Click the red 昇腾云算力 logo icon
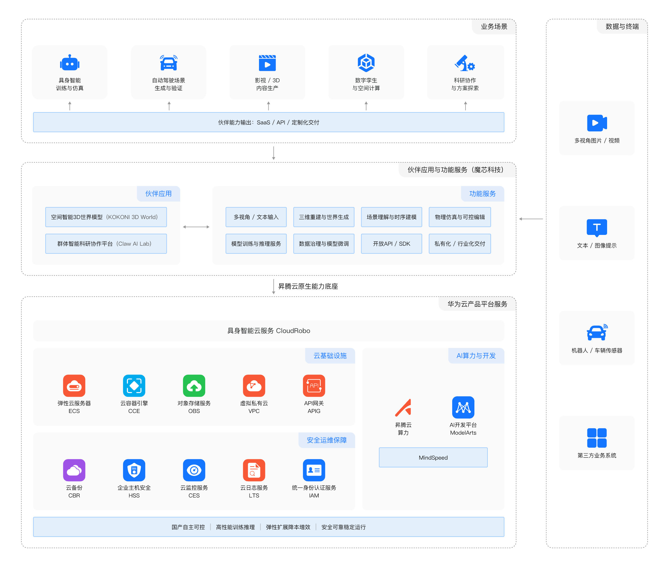Viewport: 669px width, 567px height. [403, 407]
